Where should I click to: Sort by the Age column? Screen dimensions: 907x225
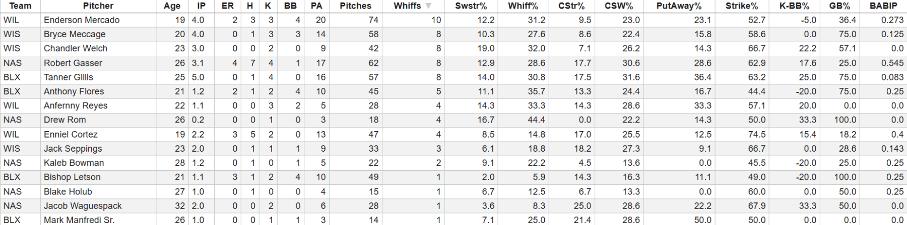click(172, 6)
